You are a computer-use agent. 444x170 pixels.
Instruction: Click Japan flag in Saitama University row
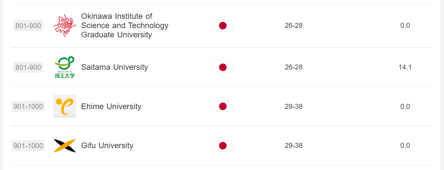click(223, 67)
